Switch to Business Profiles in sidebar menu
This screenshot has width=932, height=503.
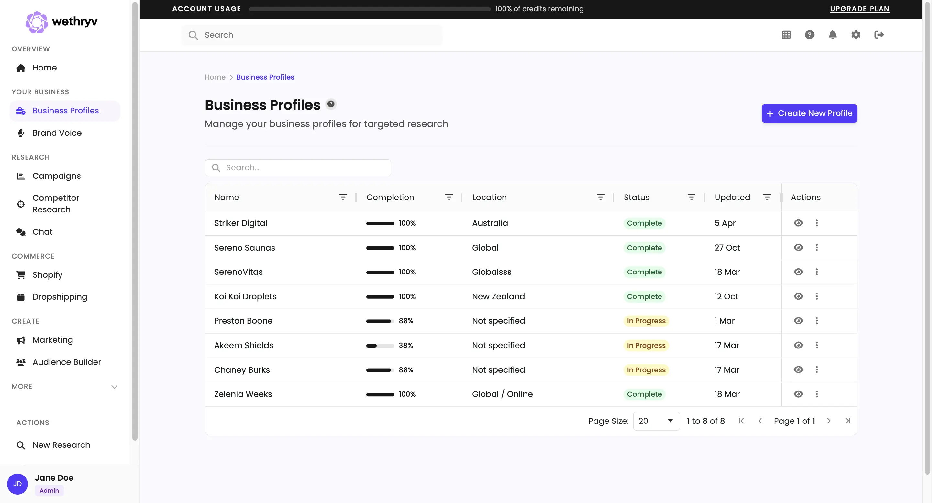tap(65, 111)
